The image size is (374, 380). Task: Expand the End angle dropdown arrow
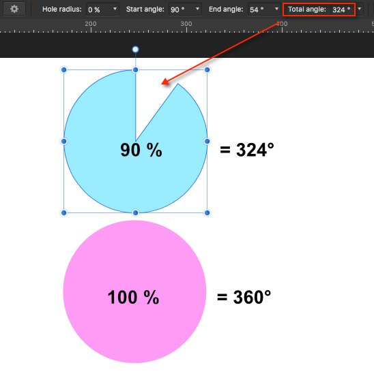pyautogui.click(x=276, y=9)
